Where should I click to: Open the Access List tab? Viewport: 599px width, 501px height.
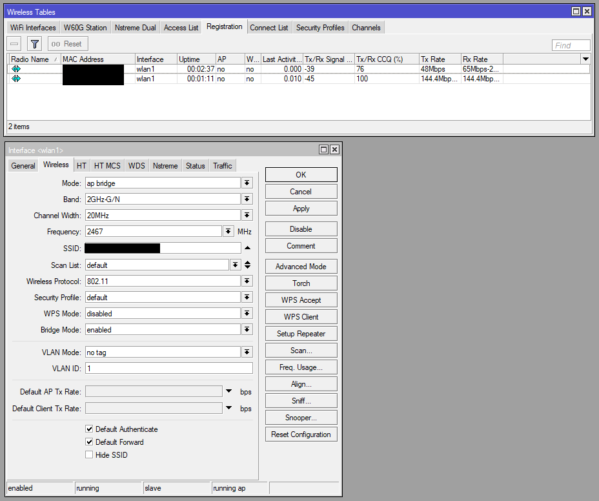pos(181,28)
